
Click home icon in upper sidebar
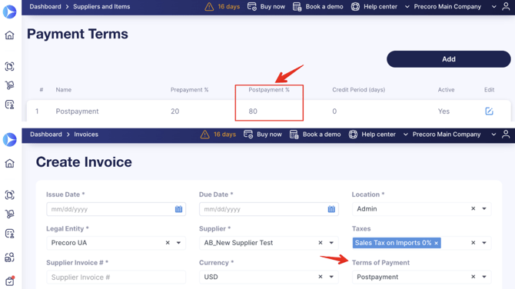click(x=9, y=35)
